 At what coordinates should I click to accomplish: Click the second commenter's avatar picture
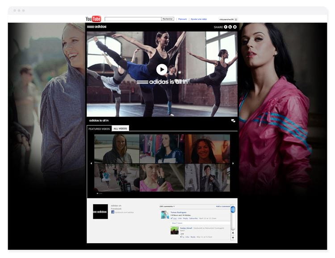[x=174, y=230]
